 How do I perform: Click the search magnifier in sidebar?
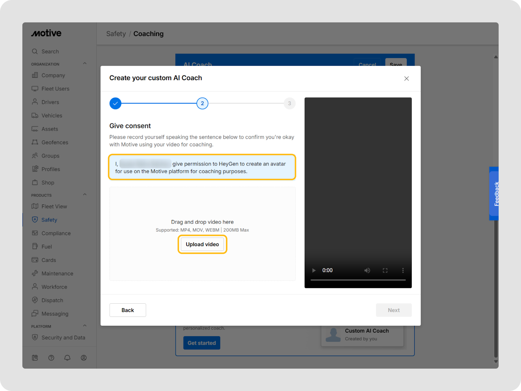[35, 51]
